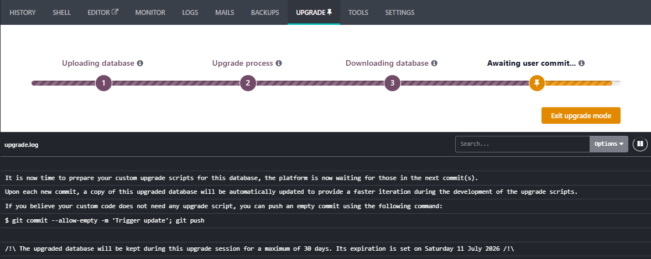Click the 'Upgrade process' step label

tap(242, 64)
